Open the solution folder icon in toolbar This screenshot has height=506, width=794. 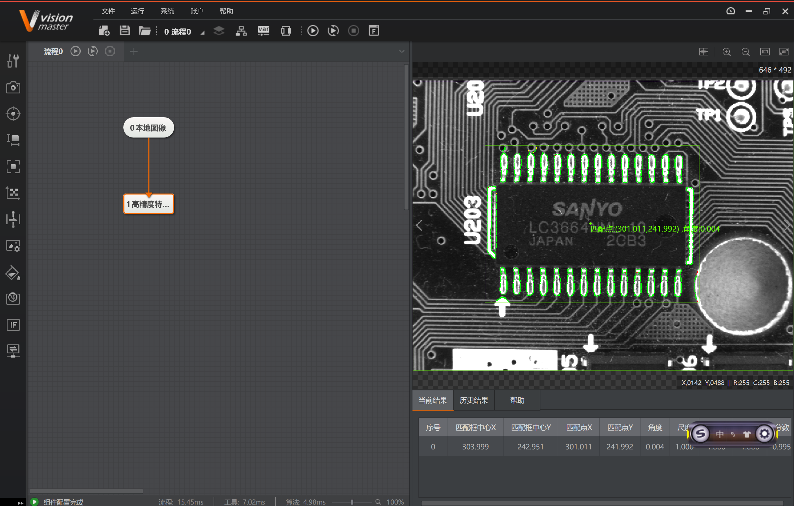145,31
